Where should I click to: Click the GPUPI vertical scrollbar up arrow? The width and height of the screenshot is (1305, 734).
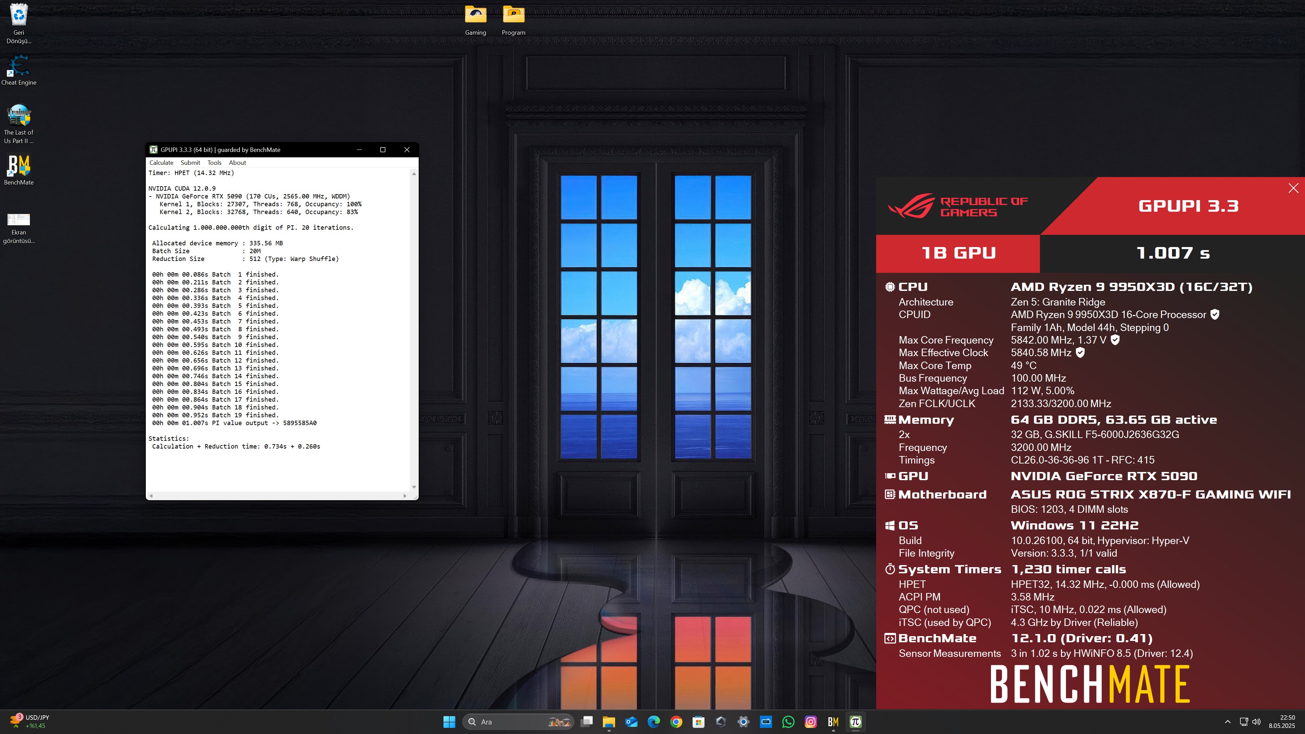coord(414,174)
